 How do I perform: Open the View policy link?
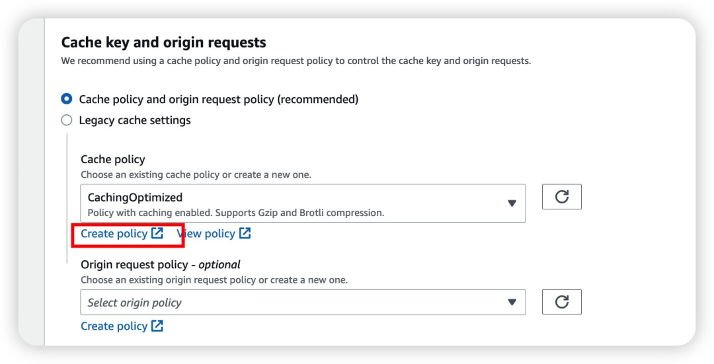(x=206, y=233)
